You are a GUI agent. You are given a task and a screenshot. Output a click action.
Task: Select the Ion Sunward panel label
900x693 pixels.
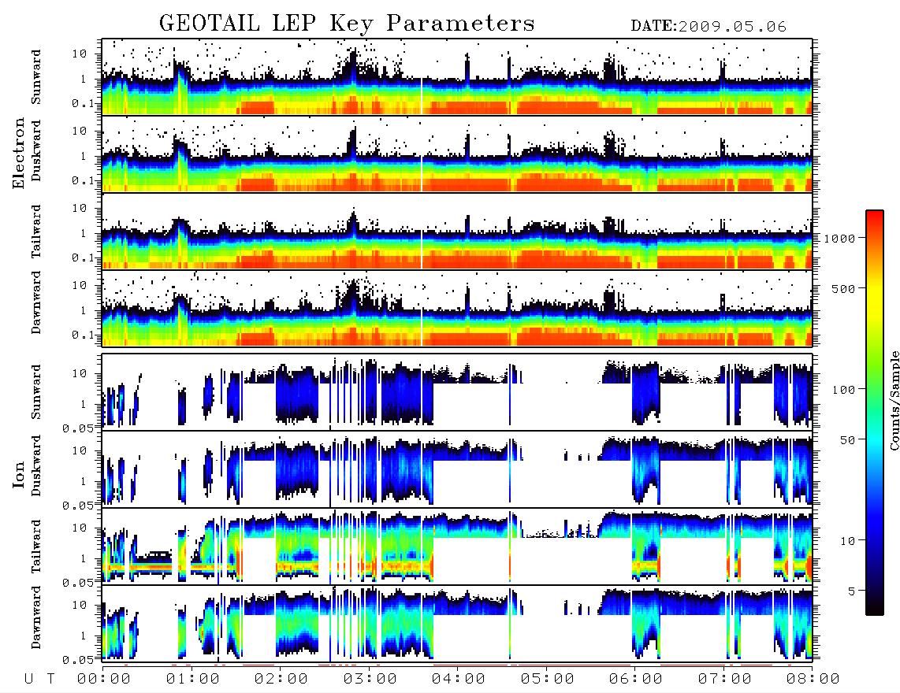click(x=36, y=391)
